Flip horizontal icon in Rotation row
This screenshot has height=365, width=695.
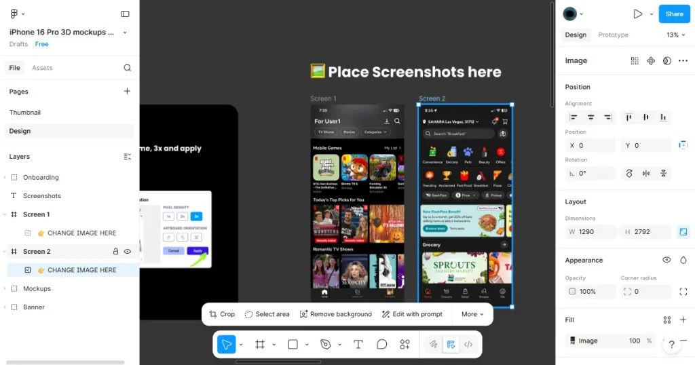pos(646,173)
